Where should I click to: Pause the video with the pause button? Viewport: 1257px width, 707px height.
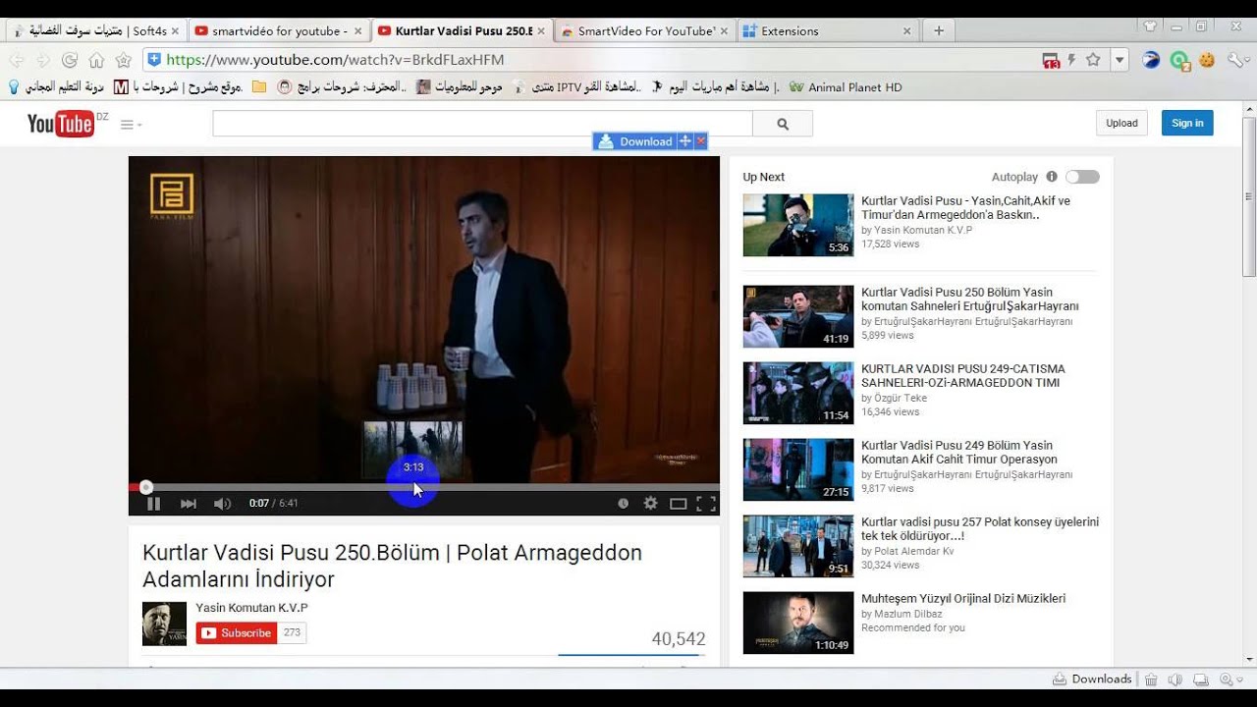pyautogui.click(x=153, y=504)
